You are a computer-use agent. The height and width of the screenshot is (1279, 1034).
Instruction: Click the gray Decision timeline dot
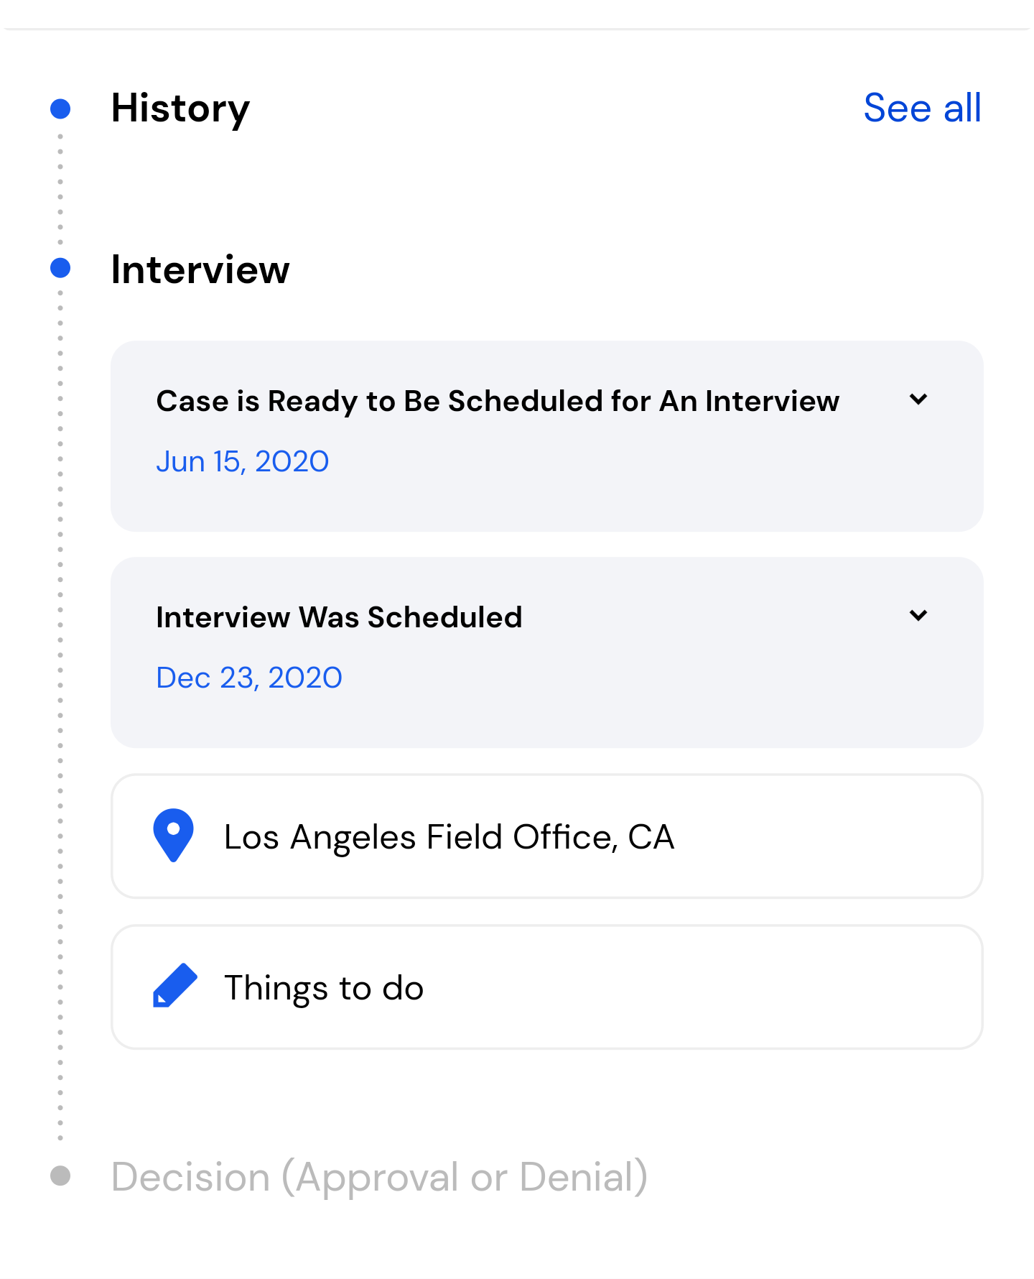pos(60,1176)
